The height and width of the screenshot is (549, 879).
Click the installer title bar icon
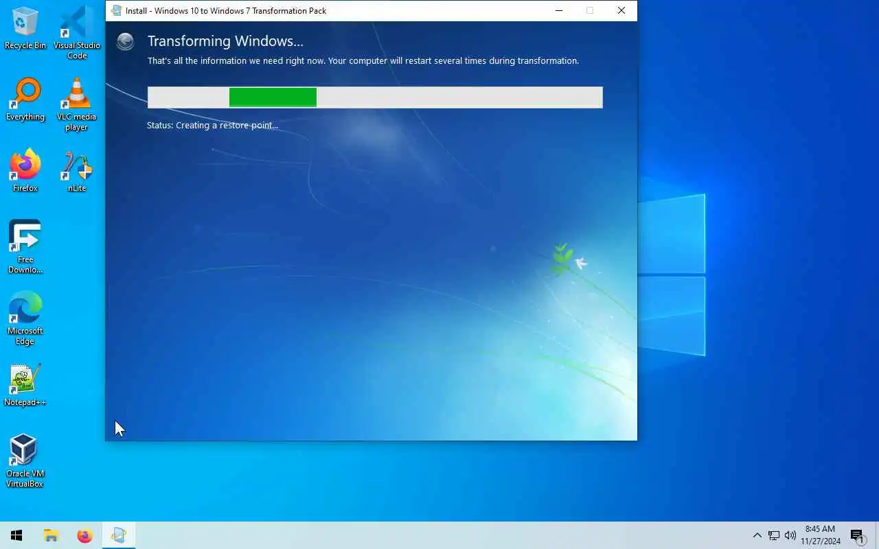(116, 10)
